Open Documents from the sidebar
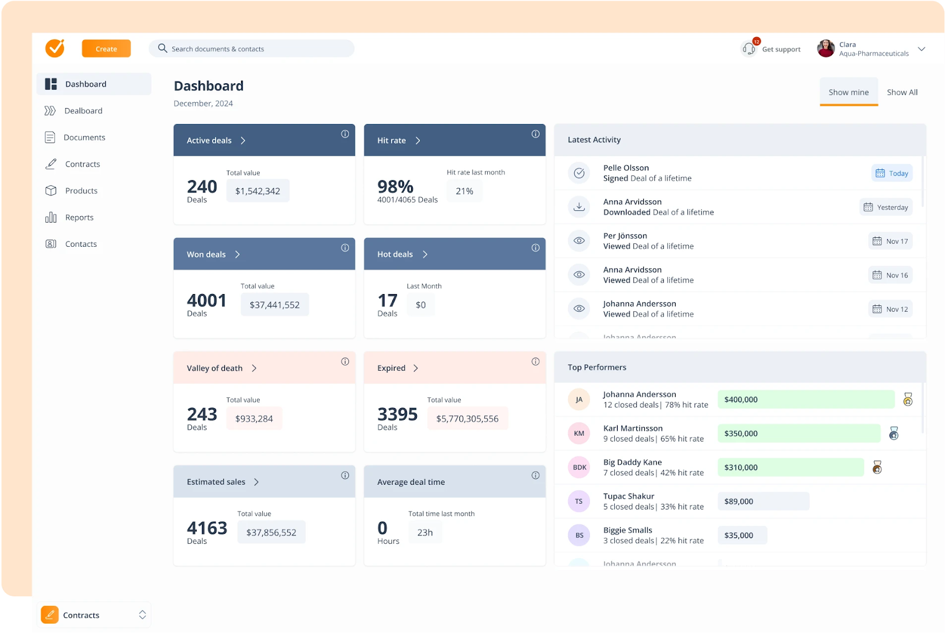The width and height of the screenshot is (945, 633). click(84, 138)
